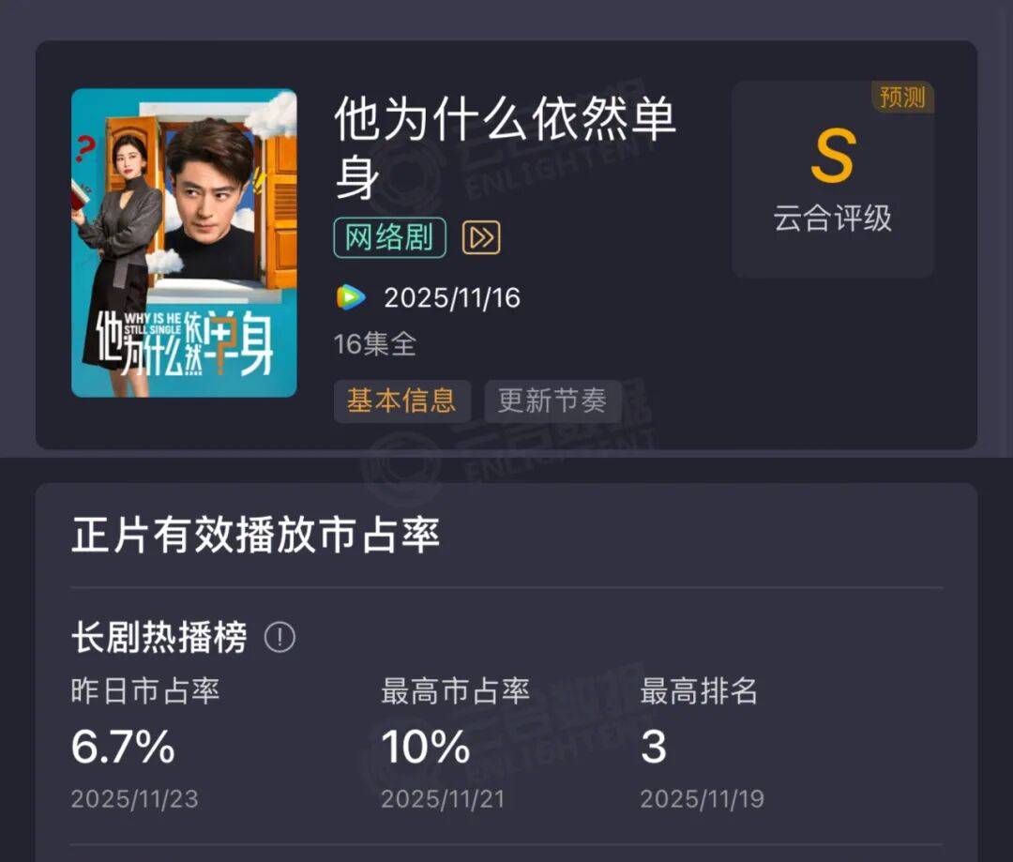Tap the 正片有效播放市占率 section heading

(256, 536)
